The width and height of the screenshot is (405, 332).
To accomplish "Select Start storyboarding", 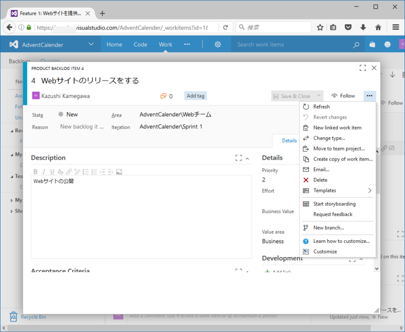I will click(337, 204).
